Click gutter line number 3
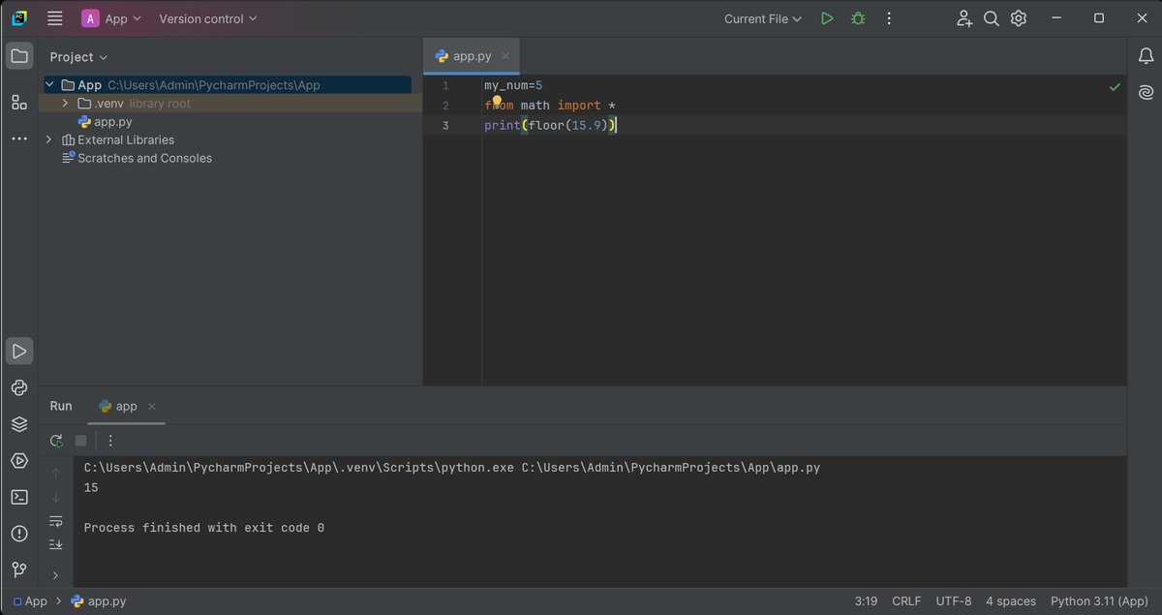The width and height of the screenshot is (1162, 615). pos(445,126)
